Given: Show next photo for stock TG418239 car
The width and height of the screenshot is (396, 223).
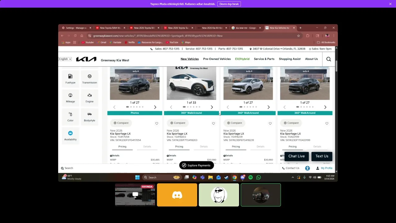Looking at the screenshot, I should point(269,107).
